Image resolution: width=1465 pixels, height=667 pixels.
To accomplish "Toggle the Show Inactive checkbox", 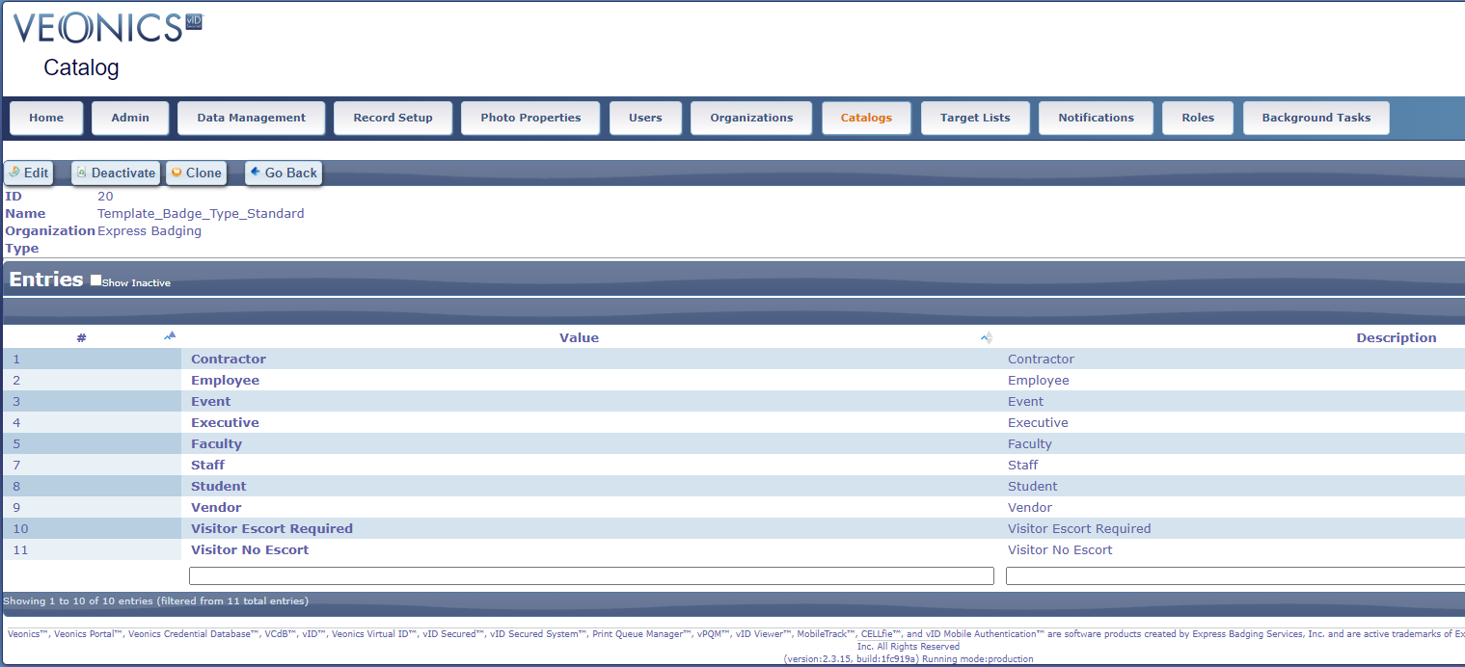I will (95, 280).
